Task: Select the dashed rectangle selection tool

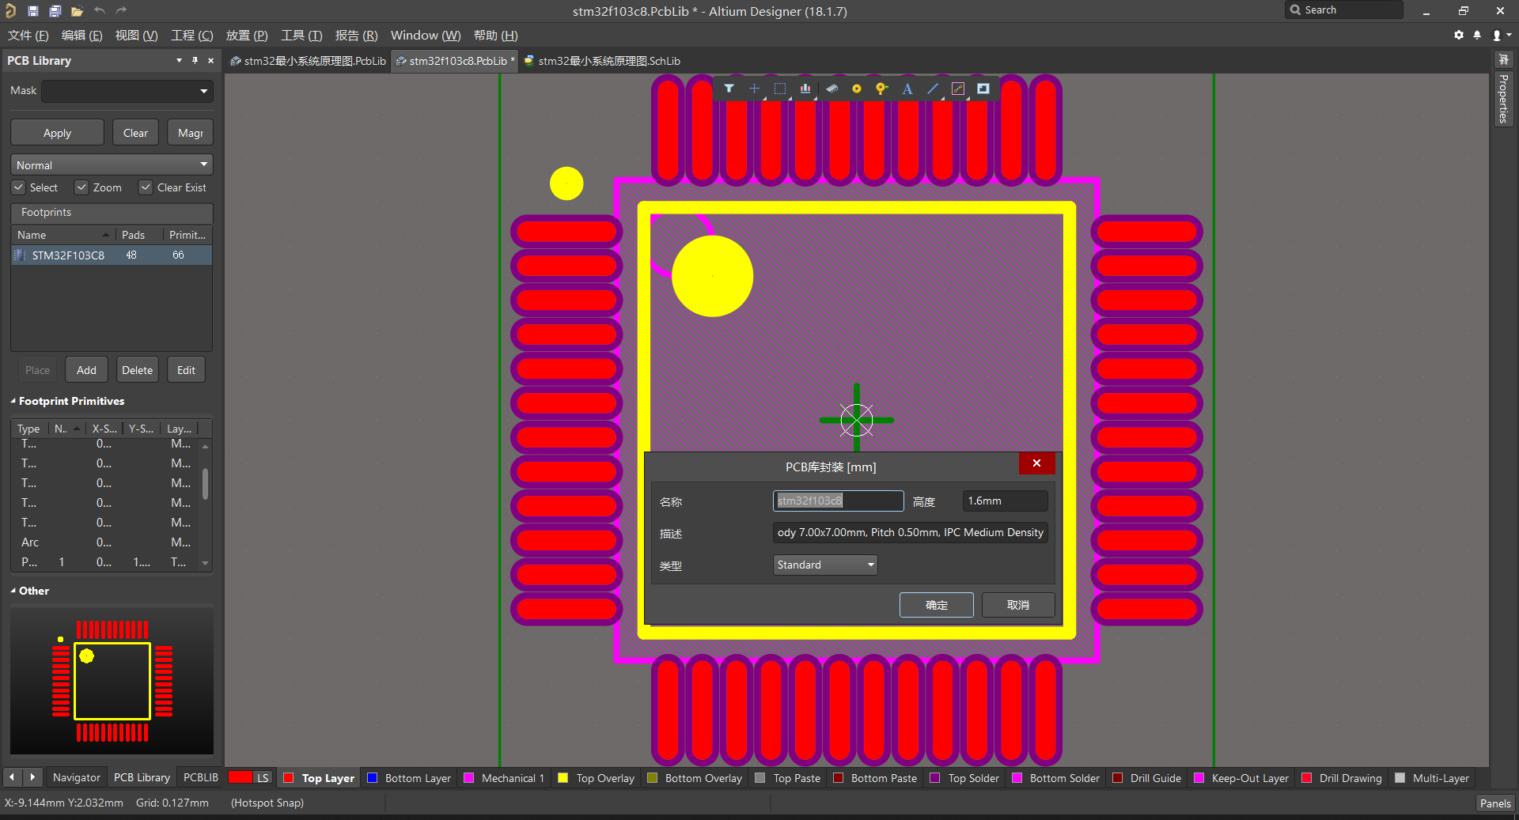Action: coord(780,89)
